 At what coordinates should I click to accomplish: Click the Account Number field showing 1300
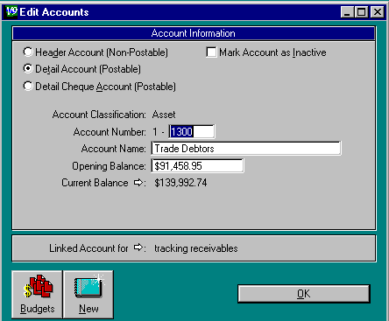pyautogui.click(x=192, y=131)
